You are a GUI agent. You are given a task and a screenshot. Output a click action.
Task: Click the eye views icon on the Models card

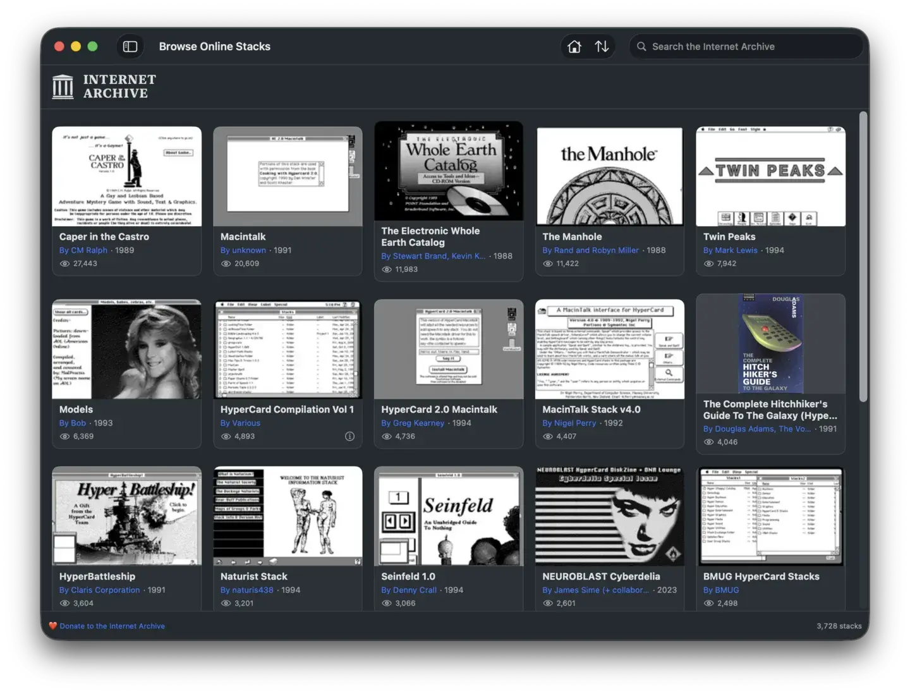pyautogui.click(x=64, y=436)
